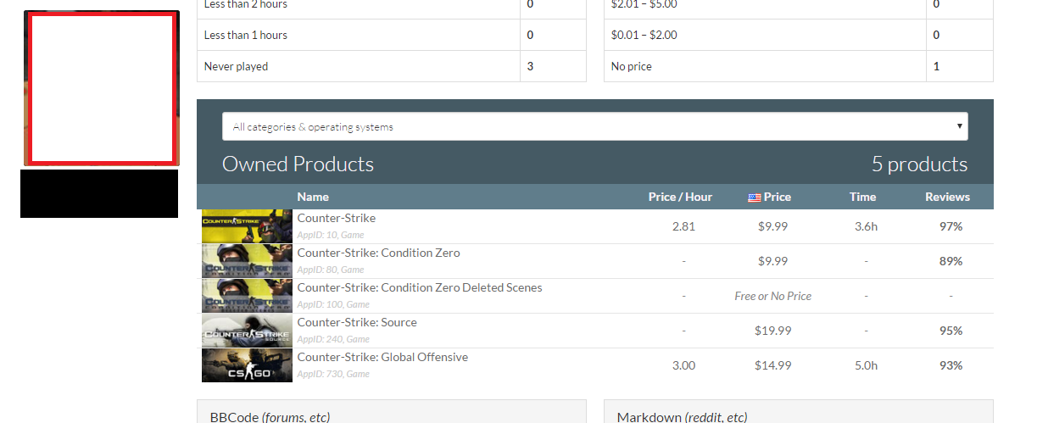Click the BBCode (forums, etc) heading
Viewport: 1037px width, 423px height.
tap(270, 416)
